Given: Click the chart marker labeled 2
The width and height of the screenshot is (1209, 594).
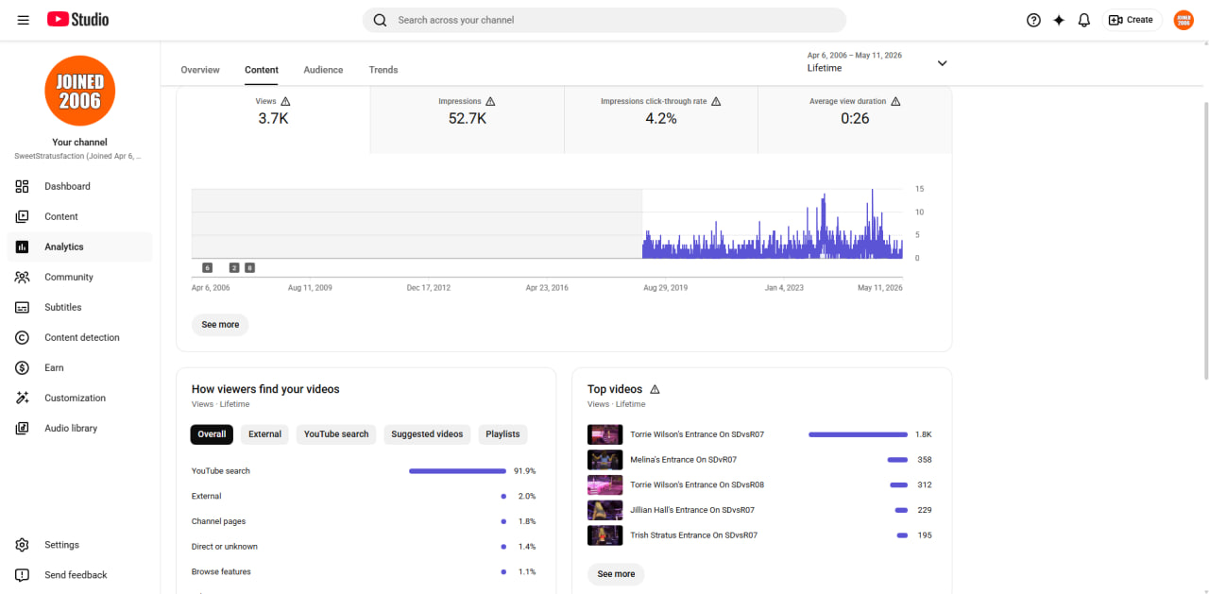Looking at the screenshot, I should [234, 267].
